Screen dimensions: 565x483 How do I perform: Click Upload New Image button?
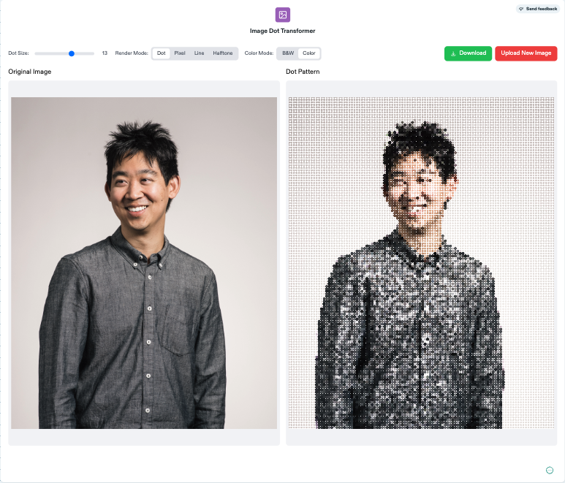[526, 53]
